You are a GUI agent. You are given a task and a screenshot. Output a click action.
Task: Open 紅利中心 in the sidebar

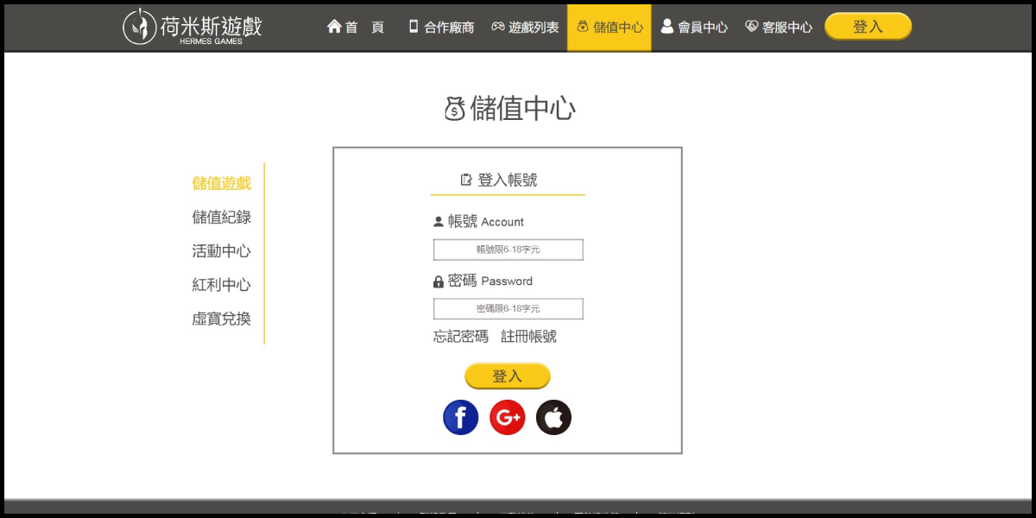pos(221,285)
